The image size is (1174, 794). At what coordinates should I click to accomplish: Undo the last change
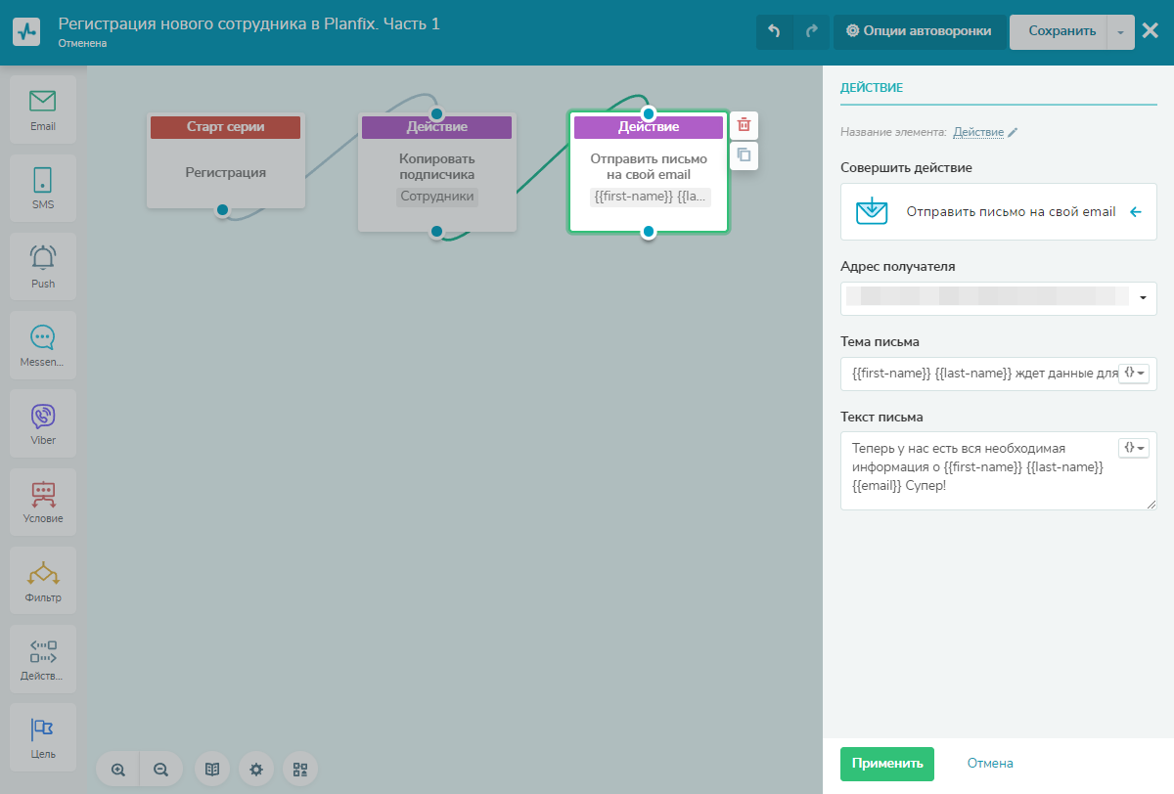(x=774, y=31)
